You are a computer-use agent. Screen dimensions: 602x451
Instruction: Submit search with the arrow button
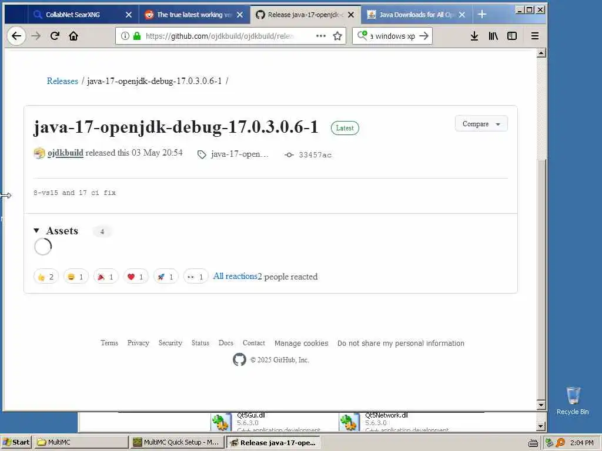coord(424,36)
